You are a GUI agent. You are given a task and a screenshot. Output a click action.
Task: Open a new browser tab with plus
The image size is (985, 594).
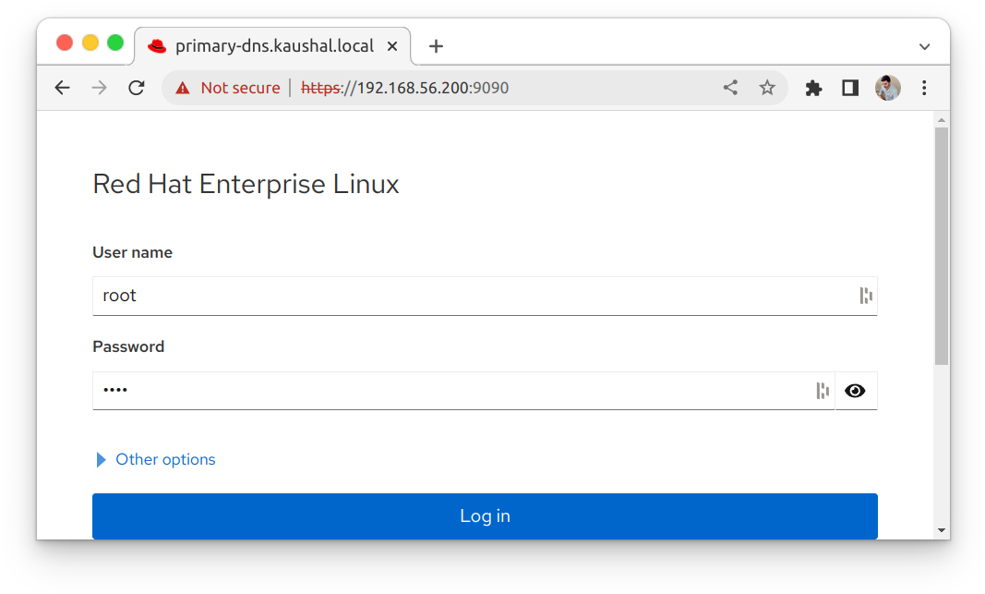[x=435, y=45]
